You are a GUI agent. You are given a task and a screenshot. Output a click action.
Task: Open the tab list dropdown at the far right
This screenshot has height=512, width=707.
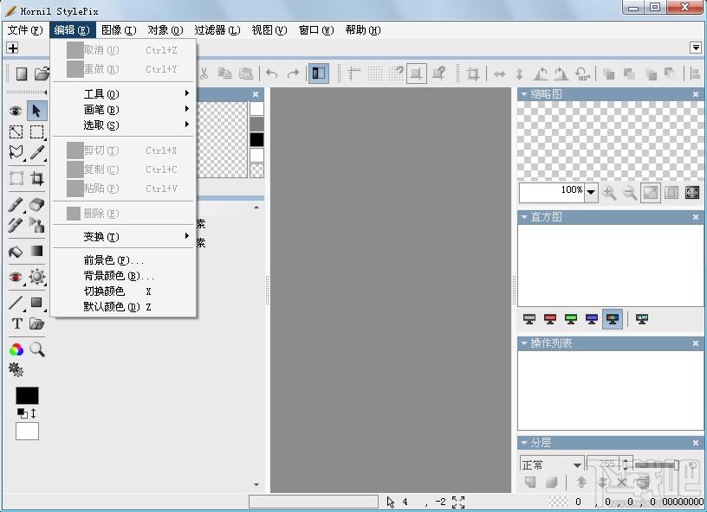695,48
